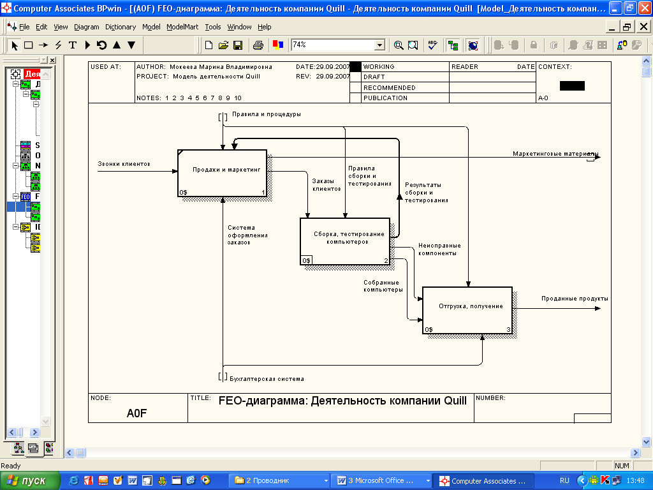Collapse the first green tree node under the root

pos(15,84)
